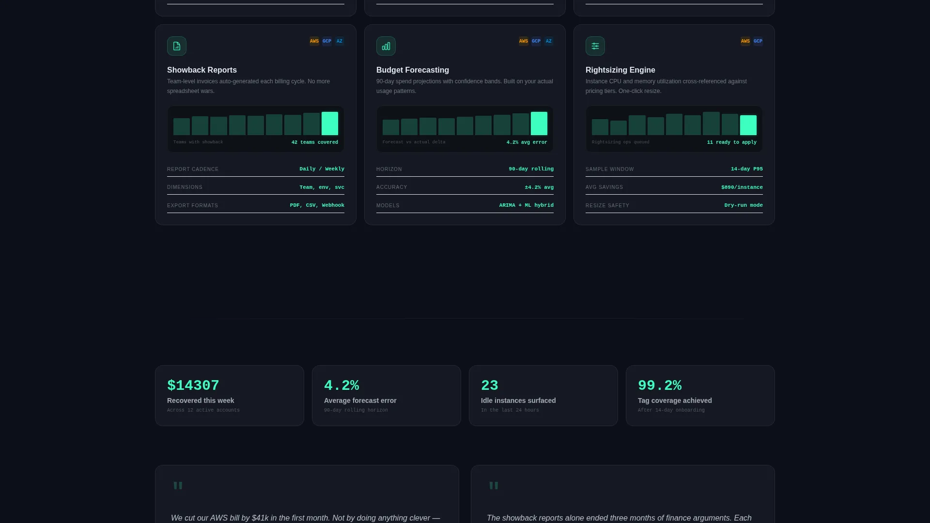Image resolution: width=930 pixels, height=523 pixels.
Task: Click the 'Dry-run mode' resize safety value
Action: tap(744, 205)
